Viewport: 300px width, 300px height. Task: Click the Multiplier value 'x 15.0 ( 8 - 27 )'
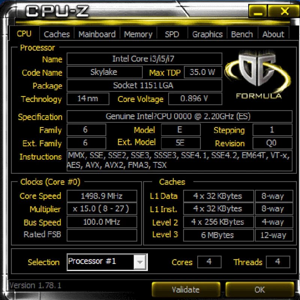click(x=102, y=209)
